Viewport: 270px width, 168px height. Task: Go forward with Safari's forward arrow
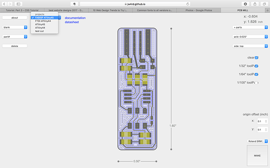point(10,4)
